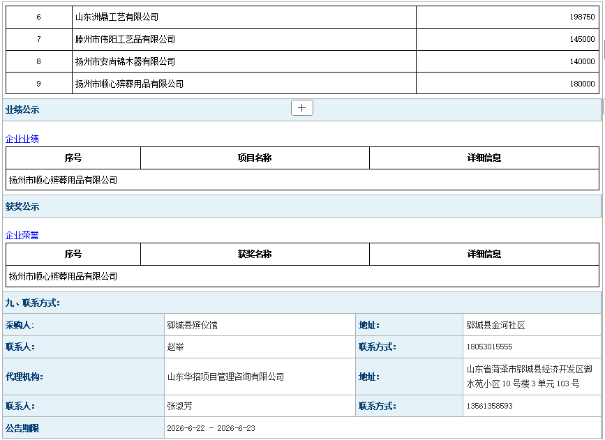Click 详细信息 header in 企业荣誉 table
Screen dimensions: 605x440
[484, 254]
